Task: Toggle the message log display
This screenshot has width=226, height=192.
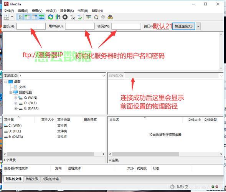Action: coord(20,17)
